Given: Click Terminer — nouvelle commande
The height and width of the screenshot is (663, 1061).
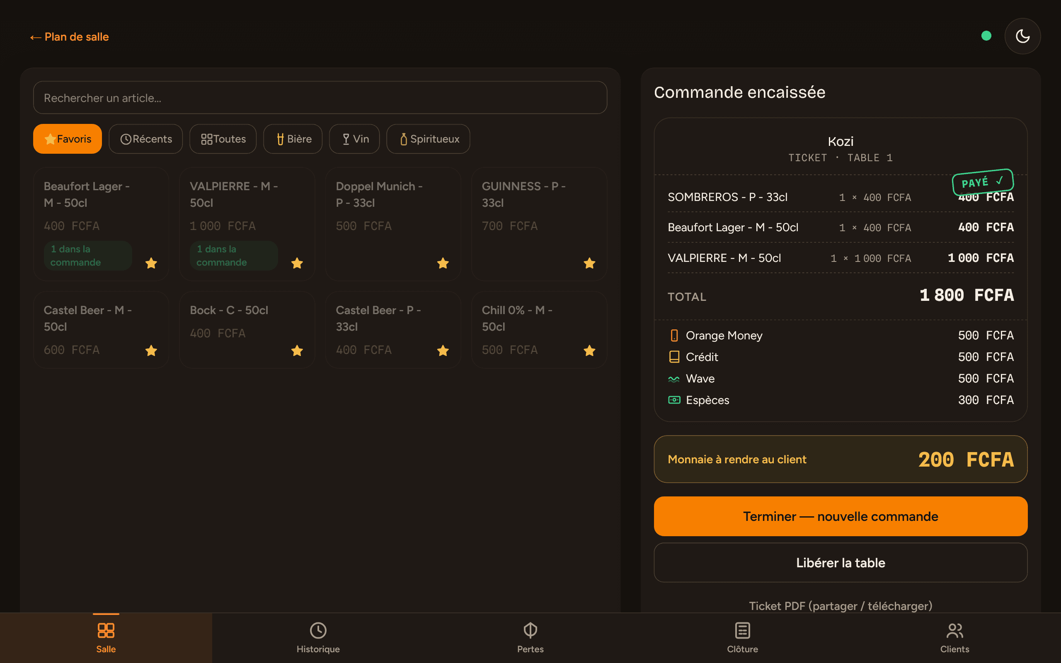Looking at the screenshot, I should tap(841, 517).
